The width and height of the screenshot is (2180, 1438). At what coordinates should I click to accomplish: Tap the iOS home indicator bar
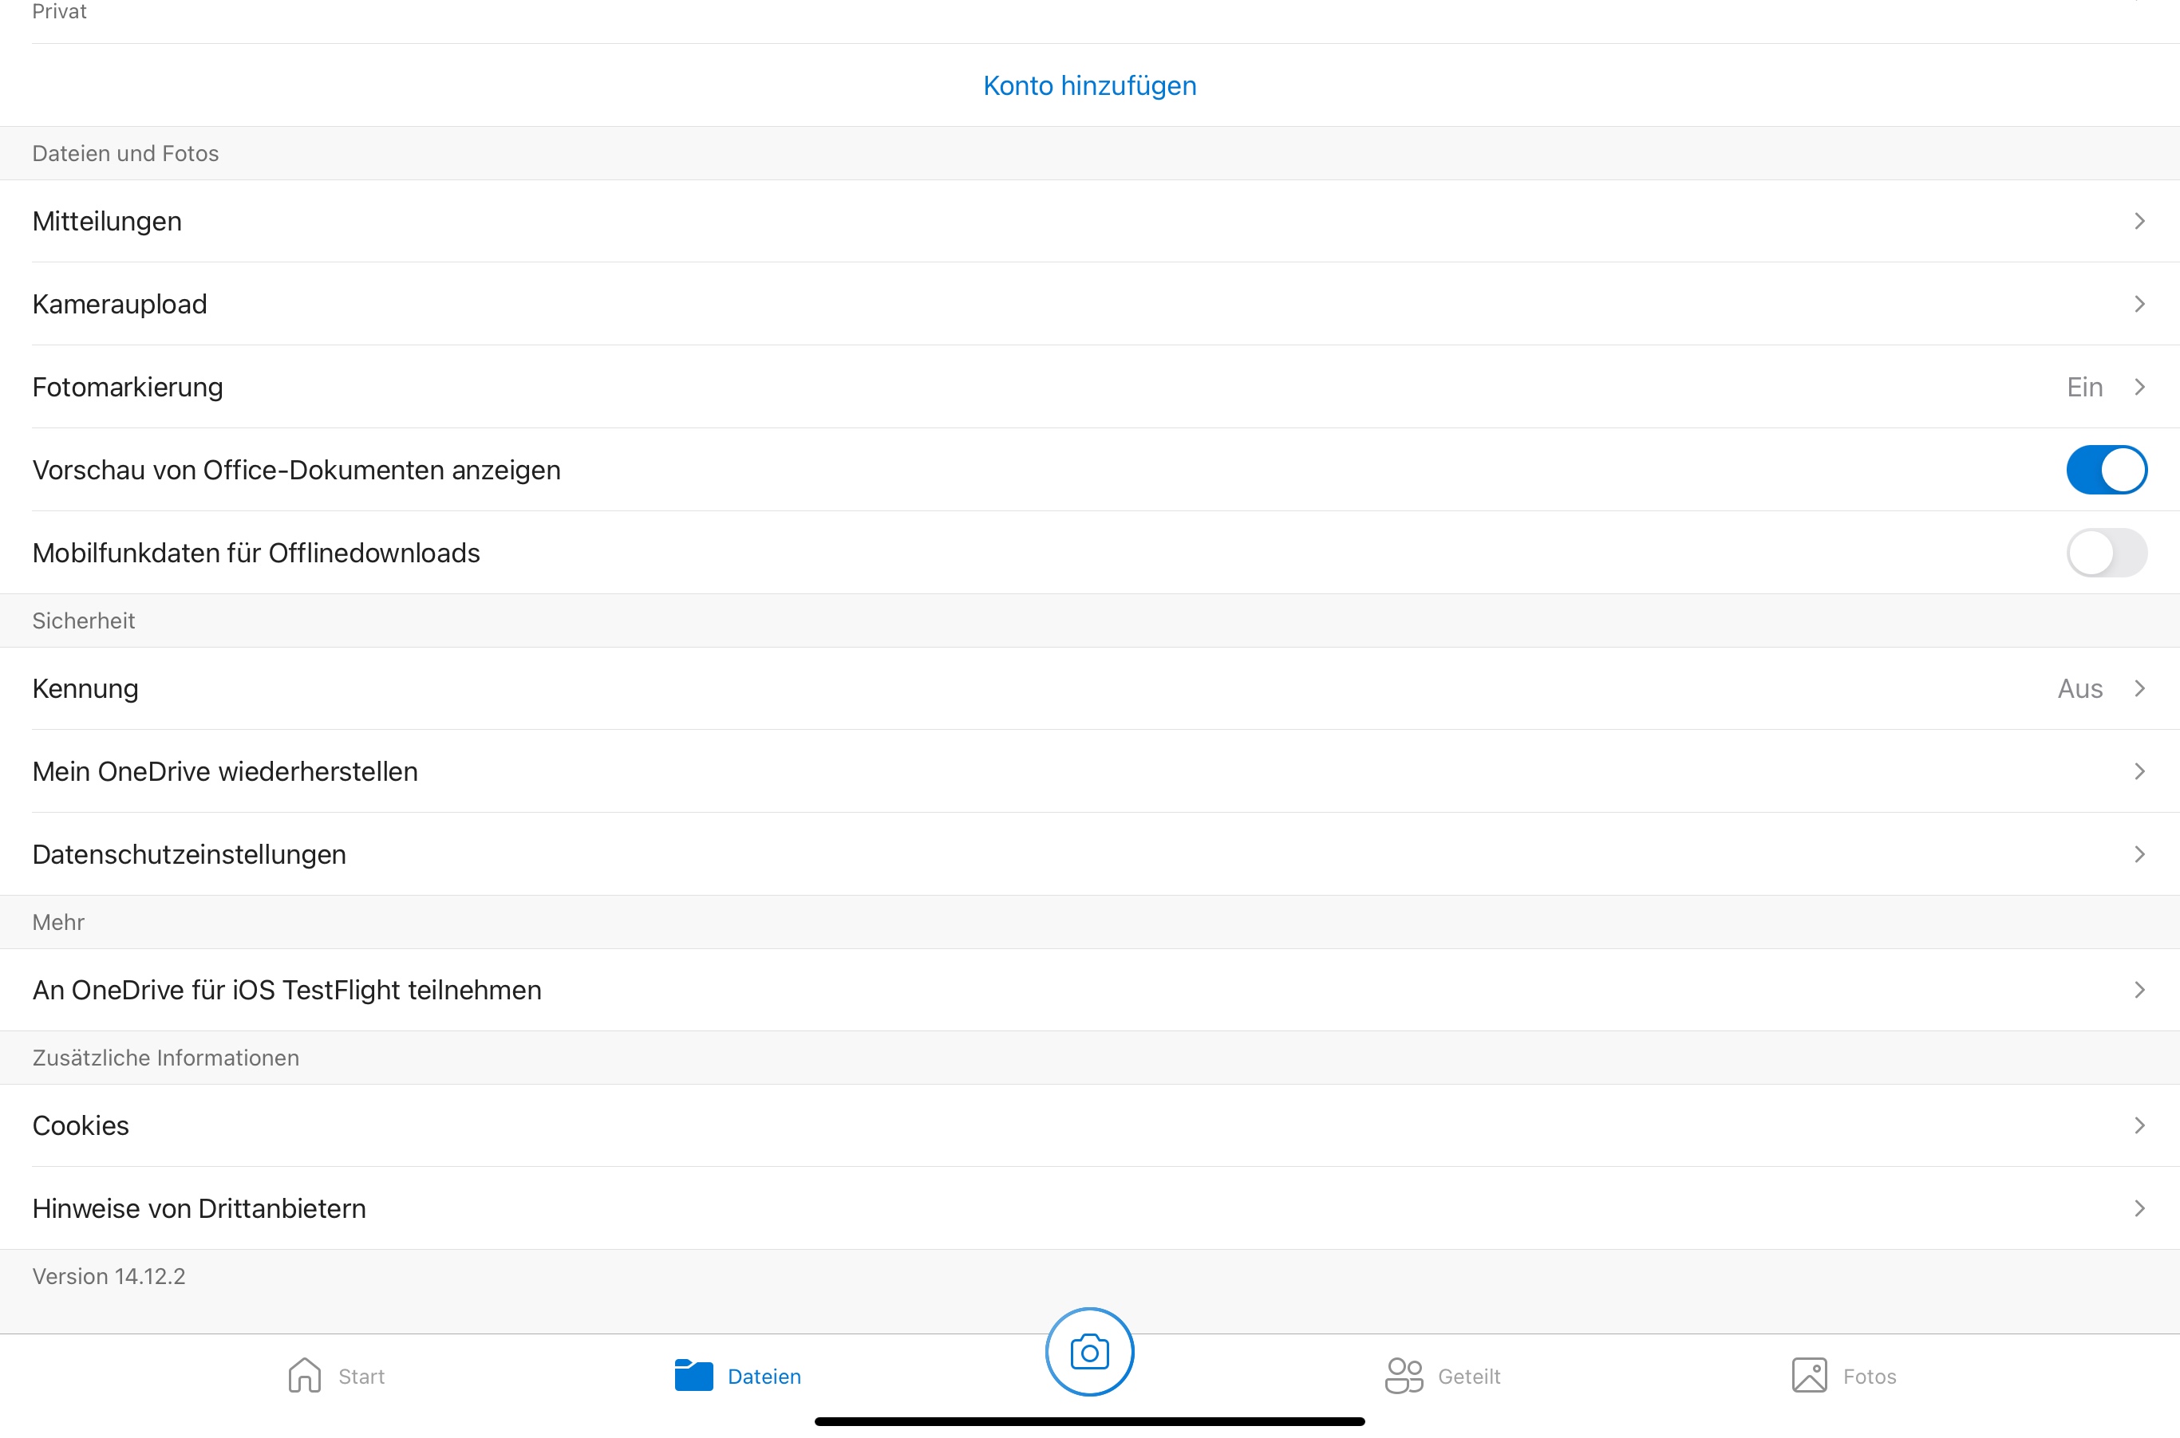tap(1089, 1420)
